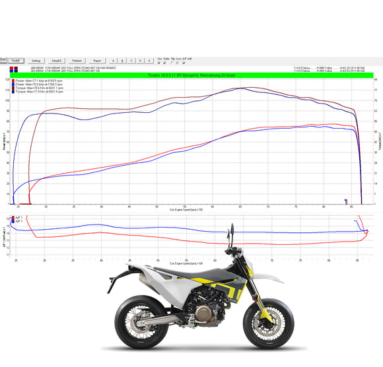Click the Power Max=77.1 bhp legend entry
The width and height of the screenshot is (383, 367).
[x=37, y=81]
